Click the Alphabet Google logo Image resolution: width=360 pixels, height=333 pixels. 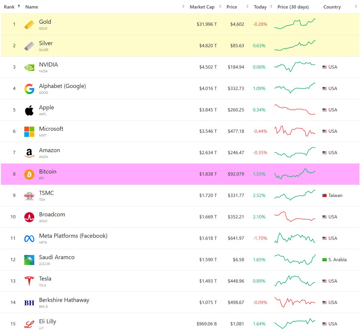pyautogui.click(x=29, y=89)
